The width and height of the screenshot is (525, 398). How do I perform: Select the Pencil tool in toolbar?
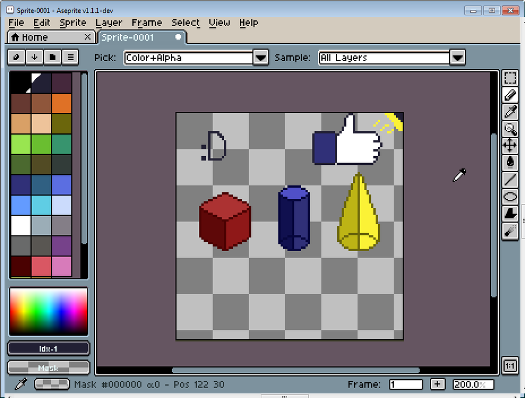tap(510, 95)
